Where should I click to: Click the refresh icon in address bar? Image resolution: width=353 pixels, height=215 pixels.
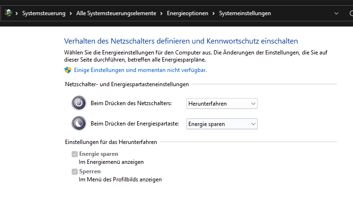pos(350,13)
